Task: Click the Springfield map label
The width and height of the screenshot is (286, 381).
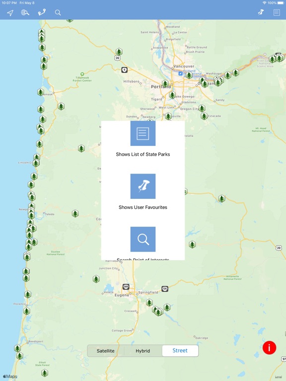Action: point(148,292)
